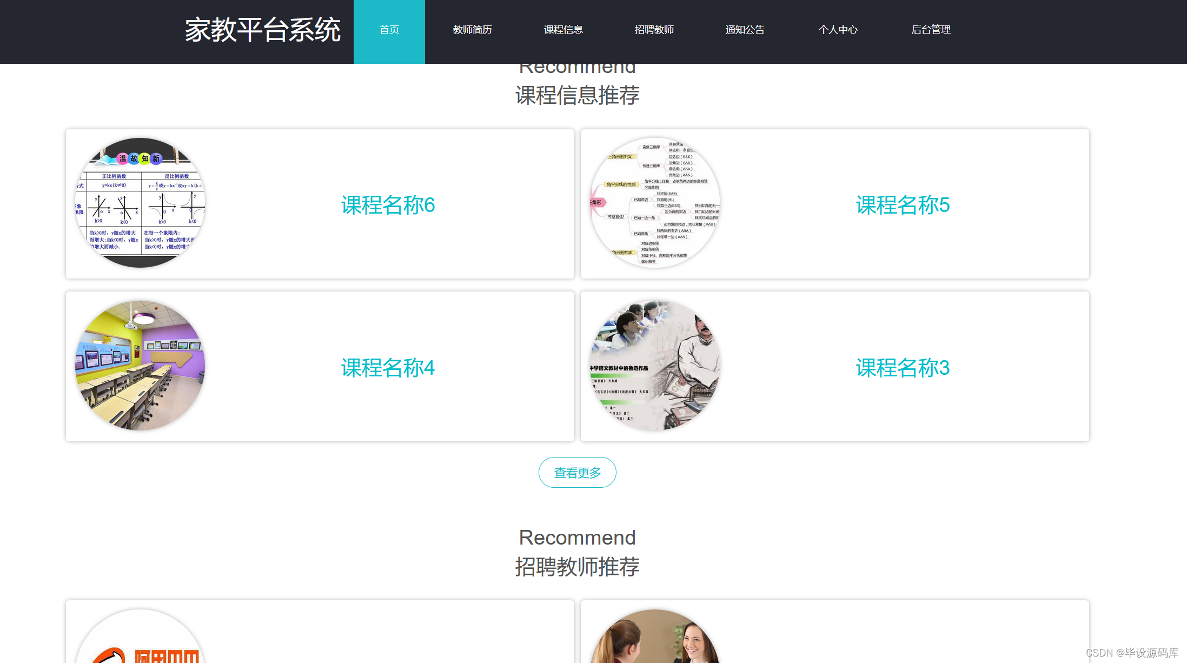Click the 家教平台系统 site title

pyautogui.click(x=263, y=30)
